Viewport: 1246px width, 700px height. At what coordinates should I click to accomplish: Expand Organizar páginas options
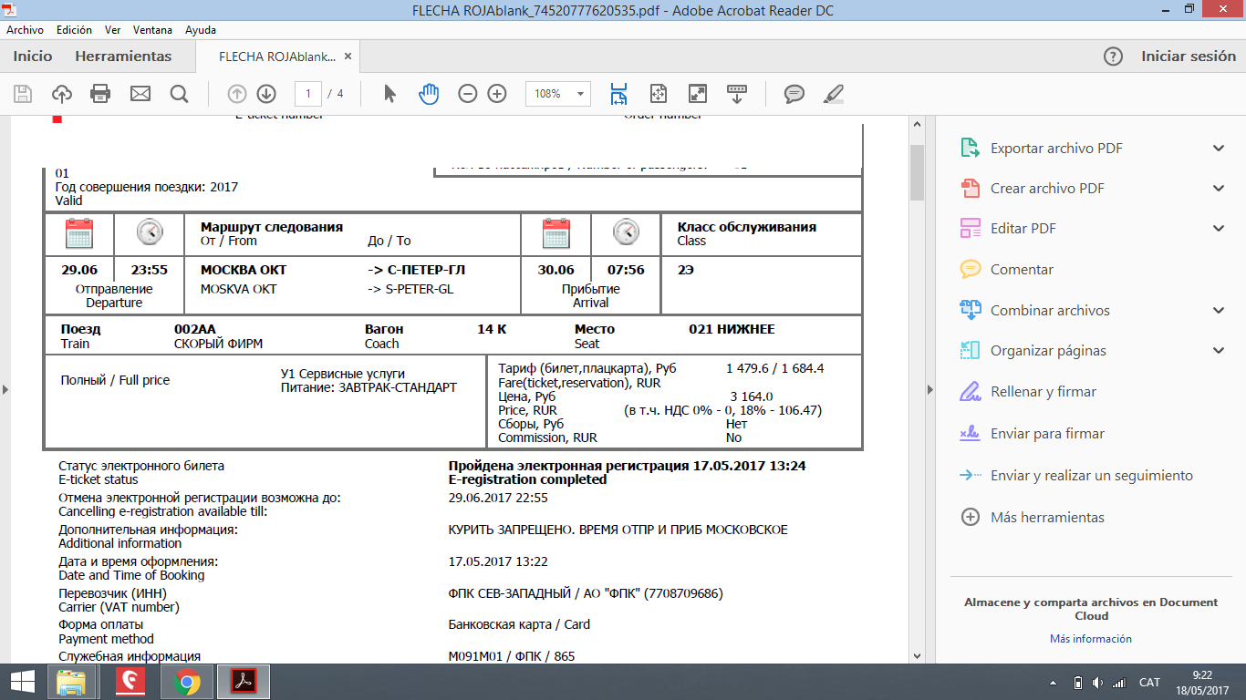point(1219,351)
